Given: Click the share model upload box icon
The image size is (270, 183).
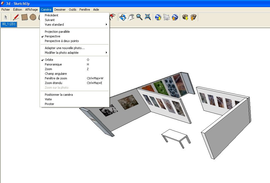Looking at the screenshot, I should pyautogui.click(x=193, y=17).
